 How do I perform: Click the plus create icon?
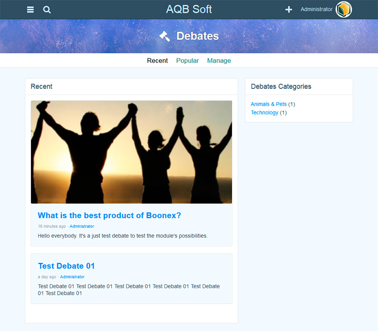[289, 9]
